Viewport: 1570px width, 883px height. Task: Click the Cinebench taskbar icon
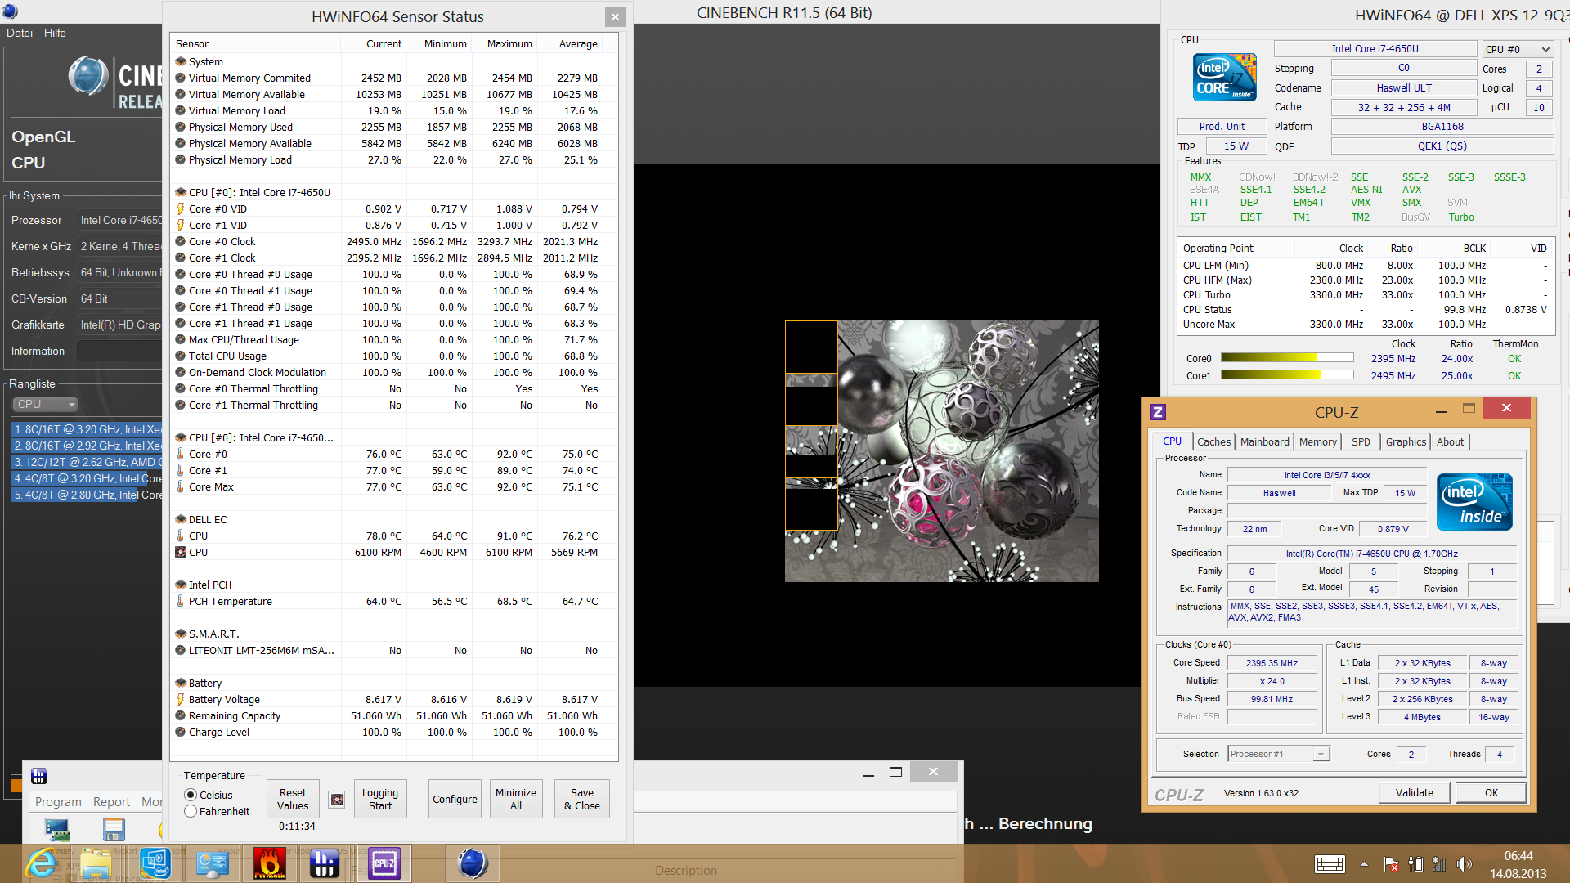coord(472,863)
